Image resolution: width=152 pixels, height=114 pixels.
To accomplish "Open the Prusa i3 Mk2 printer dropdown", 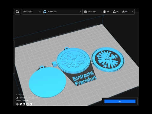I will 32,12.
